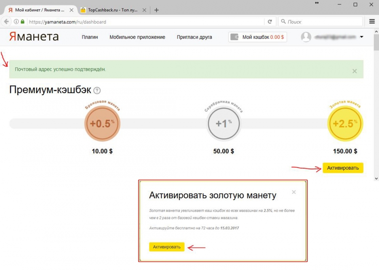Click the page scrollbar down arrow
The height and width of the screenshot is (270, 379).
point(376,179)
